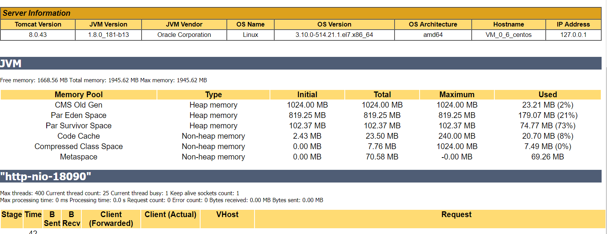Select the Metaspace row name
The width and height of the screenshot is (607, 234).
point(79,157)
